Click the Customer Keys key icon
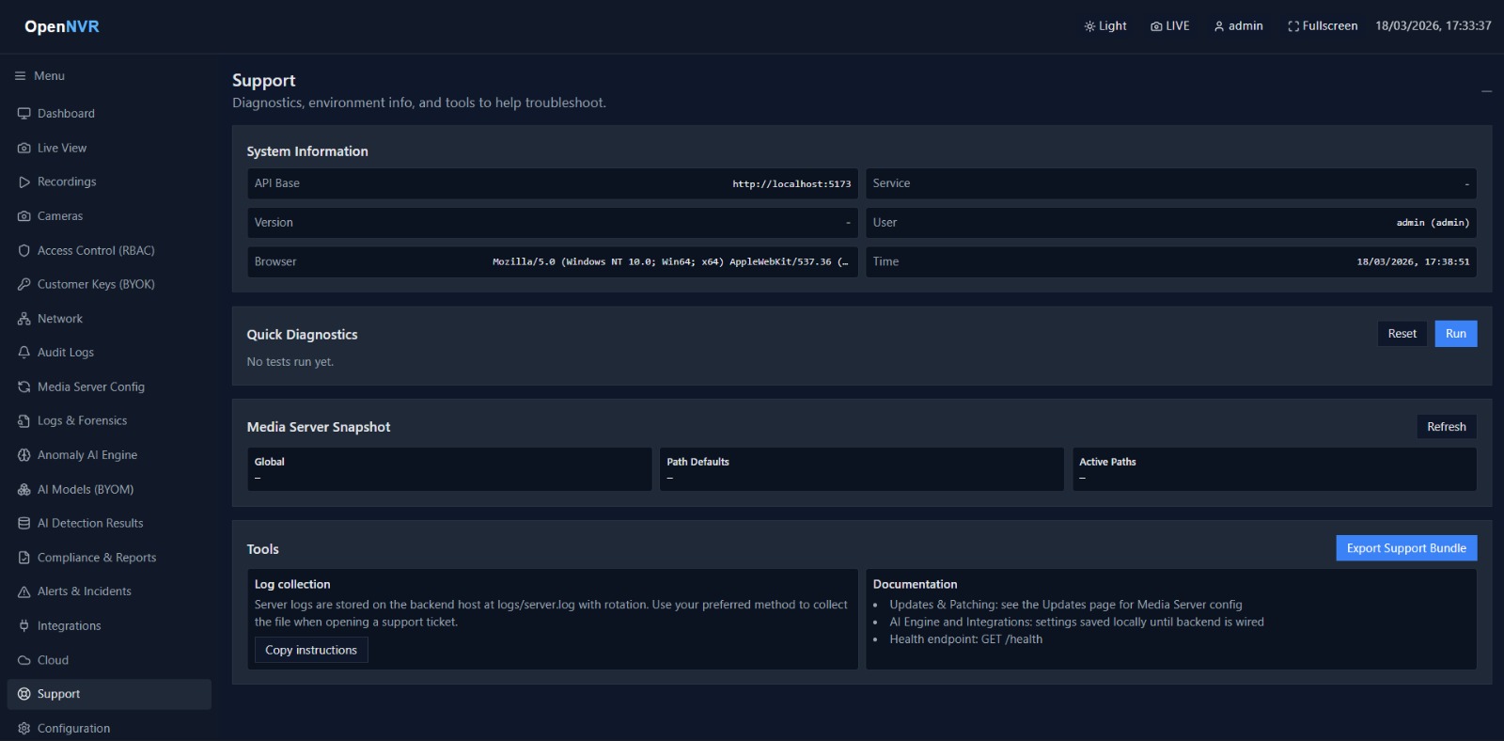Viewport: 1504px width, 741px height. [24, 284]
